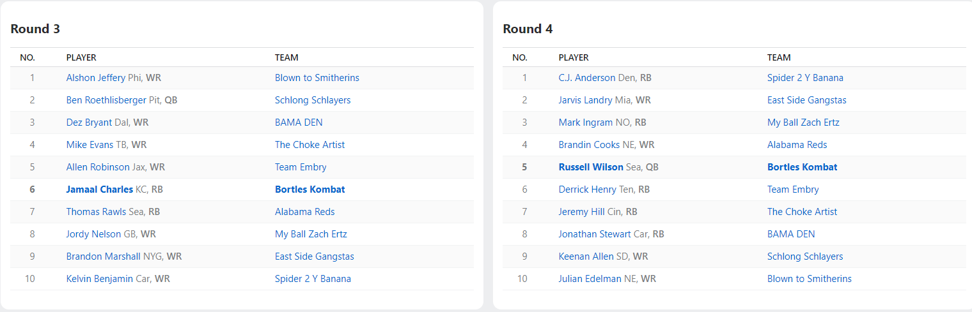
Task: Open Dez Bryant's player page
Action: pos(89,123)
